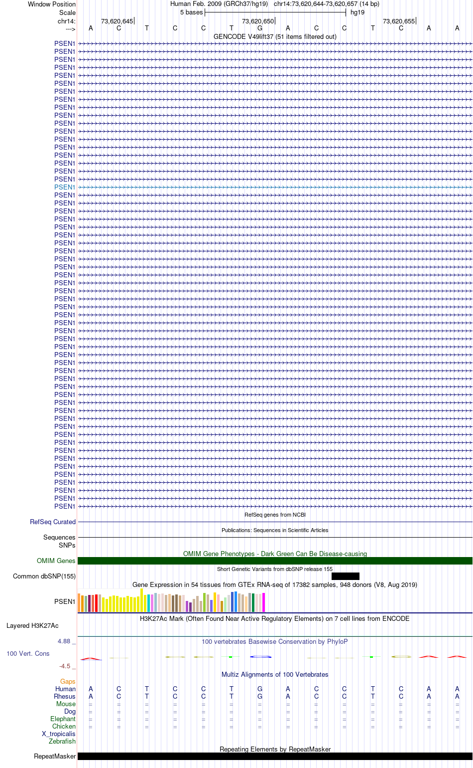Click the chr14: label left of ruler

(x=67, y=21)
